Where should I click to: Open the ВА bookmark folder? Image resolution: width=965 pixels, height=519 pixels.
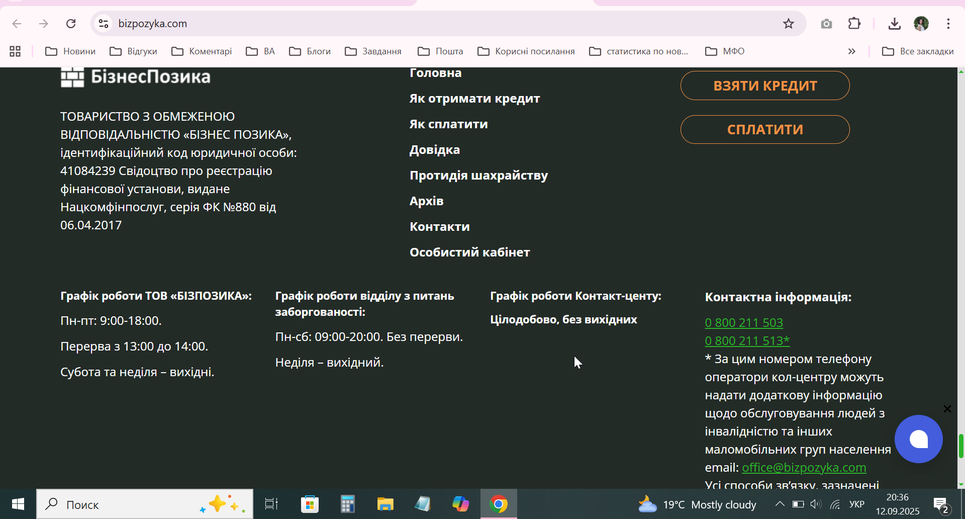click(260, 51)
